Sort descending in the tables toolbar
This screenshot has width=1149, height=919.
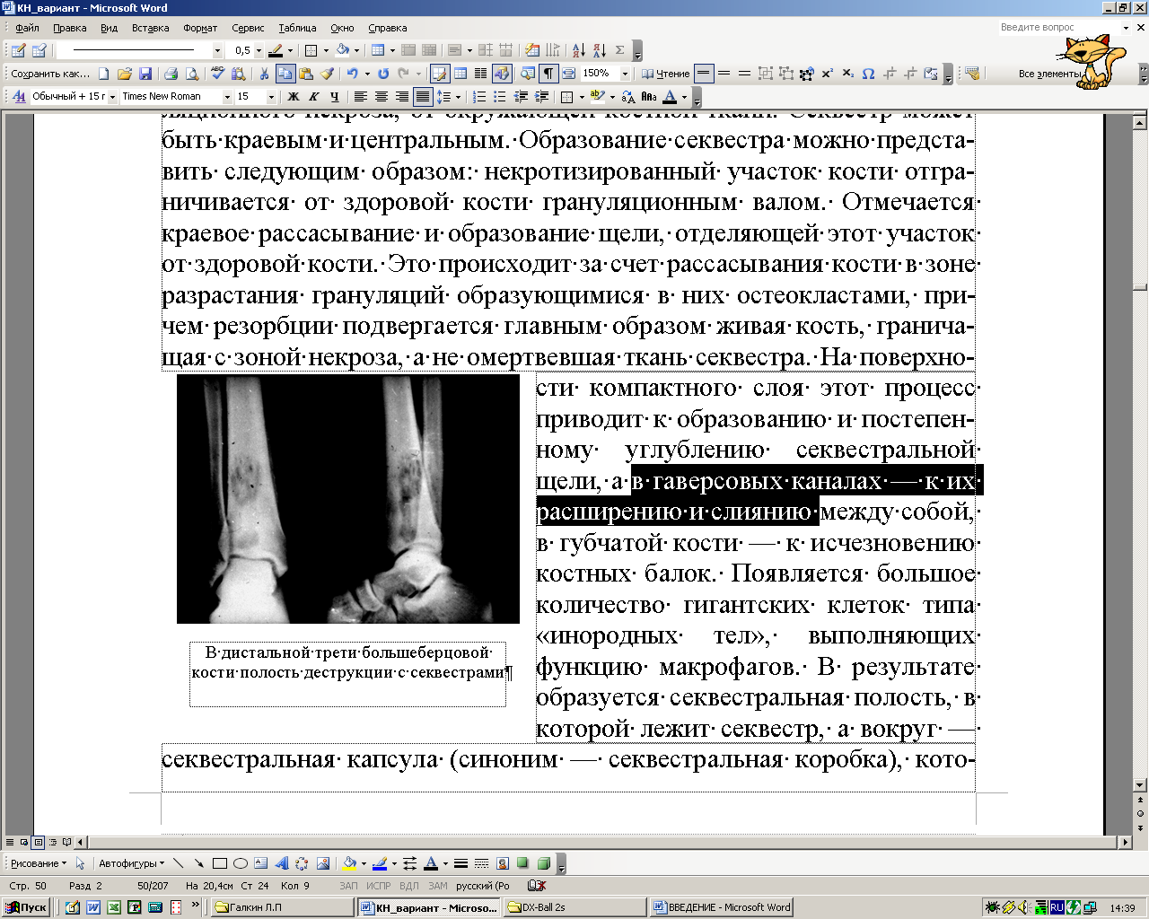[599, 50]
